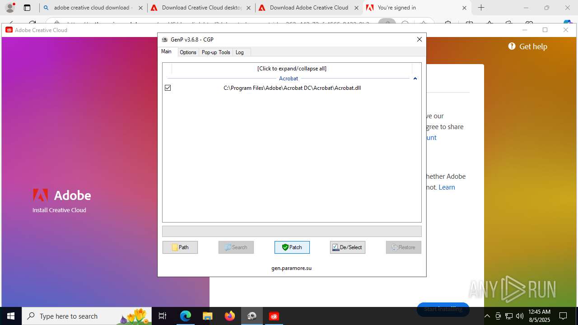Switch to 'Download Adobe Creative Cloud' browser tab
The width and height of the screenshot is (578, 325).
click(309, 8)
